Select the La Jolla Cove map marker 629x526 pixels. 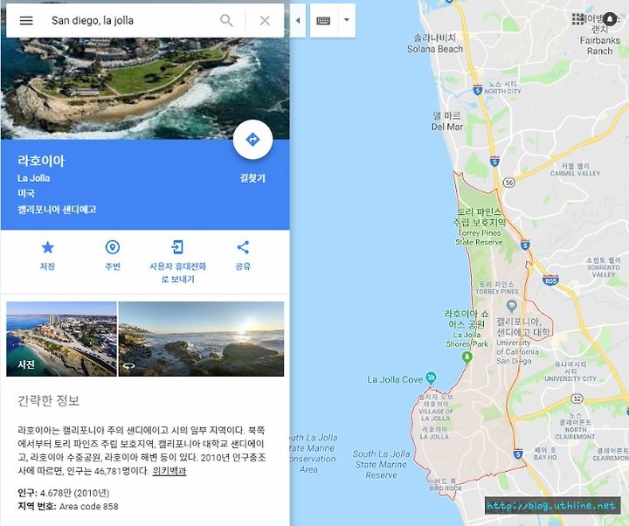(431, 377)
